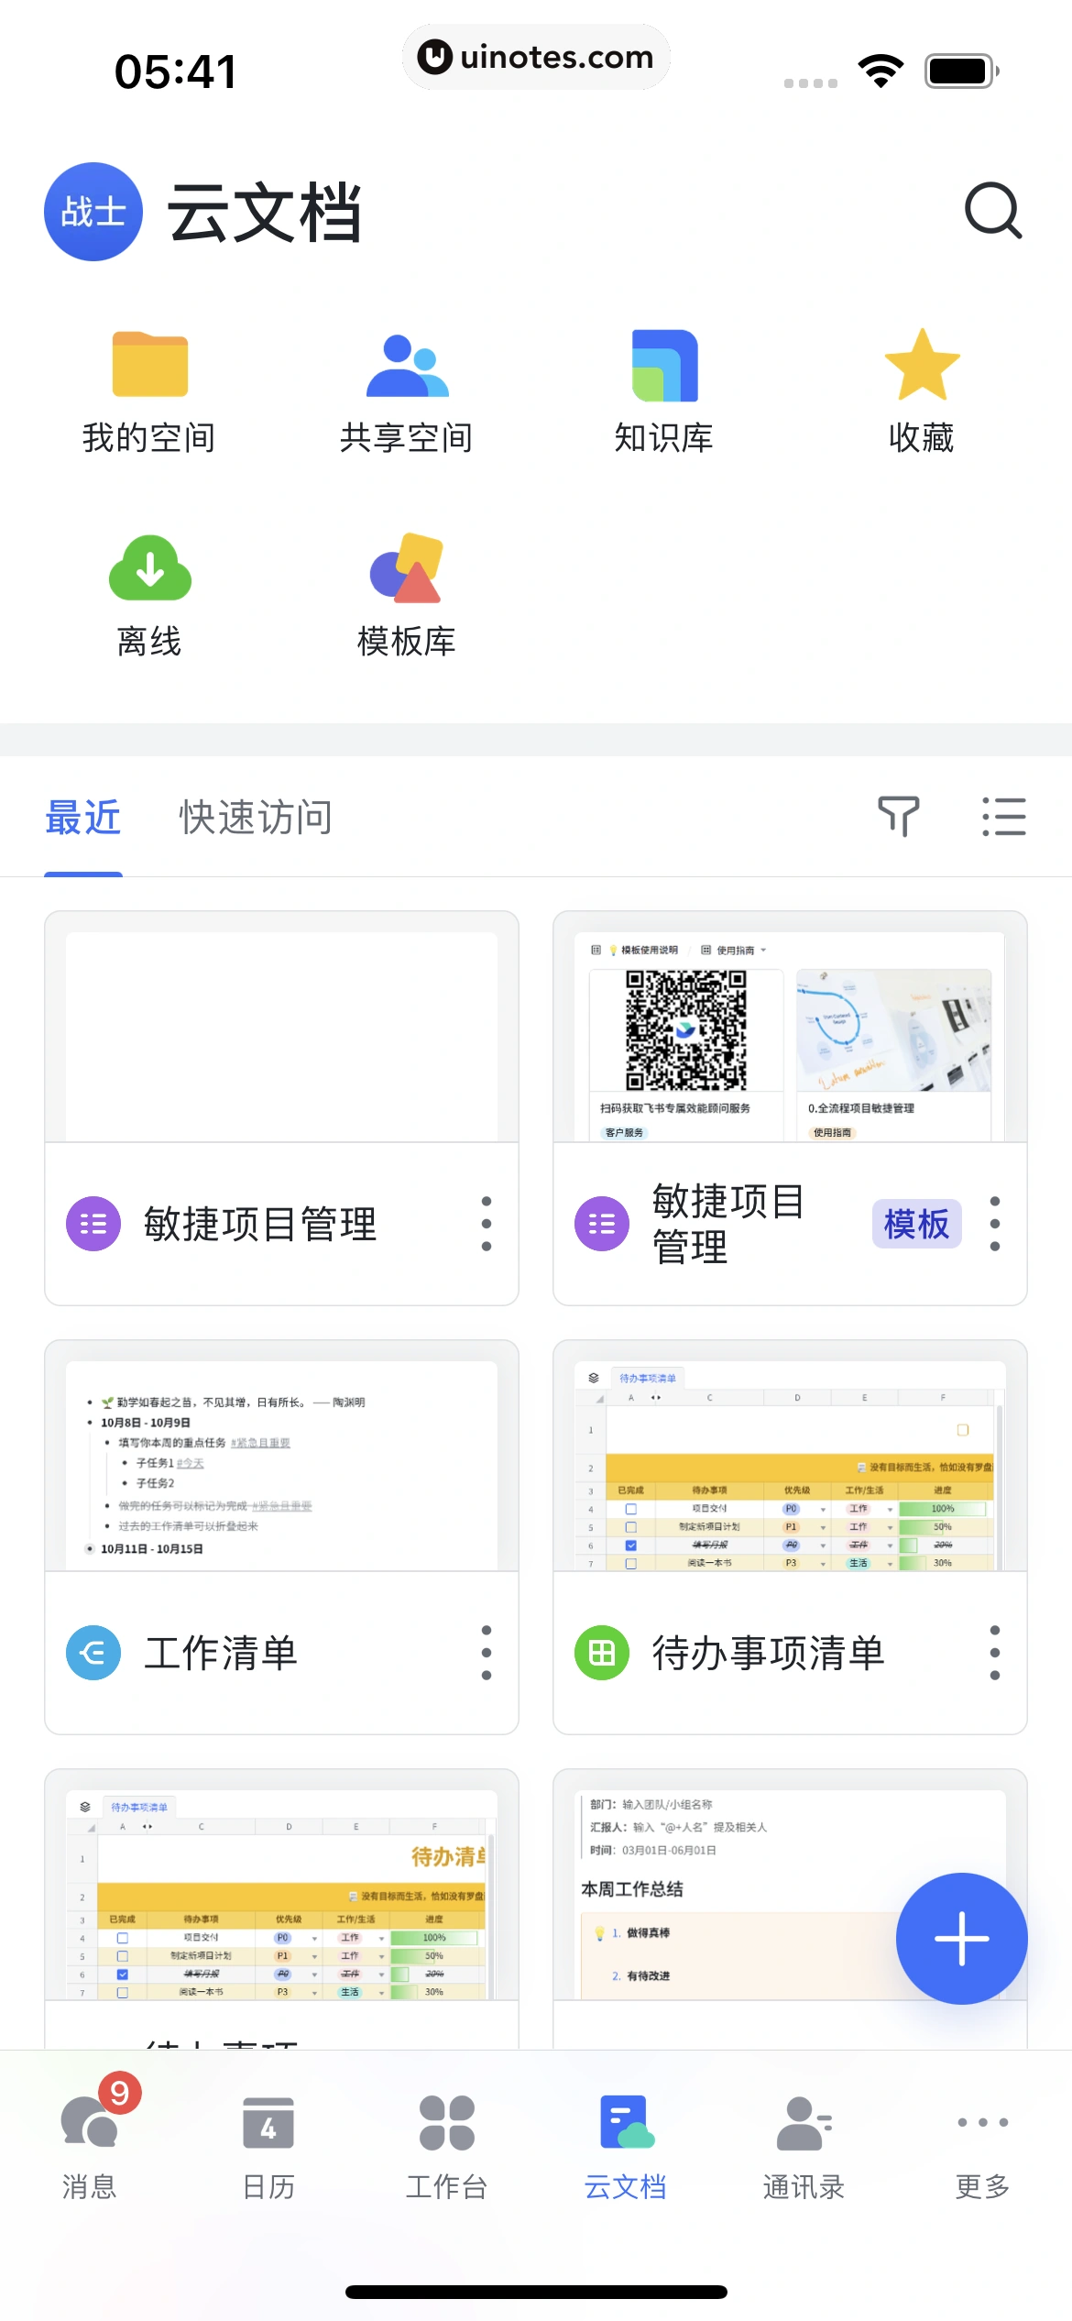Open 共享空间 people icon
The width and height of the screenshot is (1072, 2321).
click(407, 365)
